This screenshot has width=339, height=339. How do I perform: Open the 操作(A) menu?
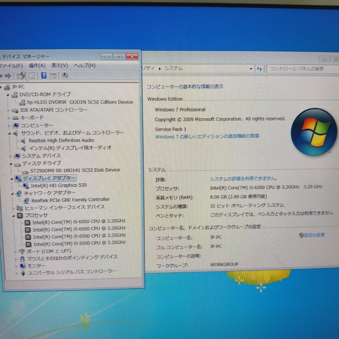(x=37, y=66)
